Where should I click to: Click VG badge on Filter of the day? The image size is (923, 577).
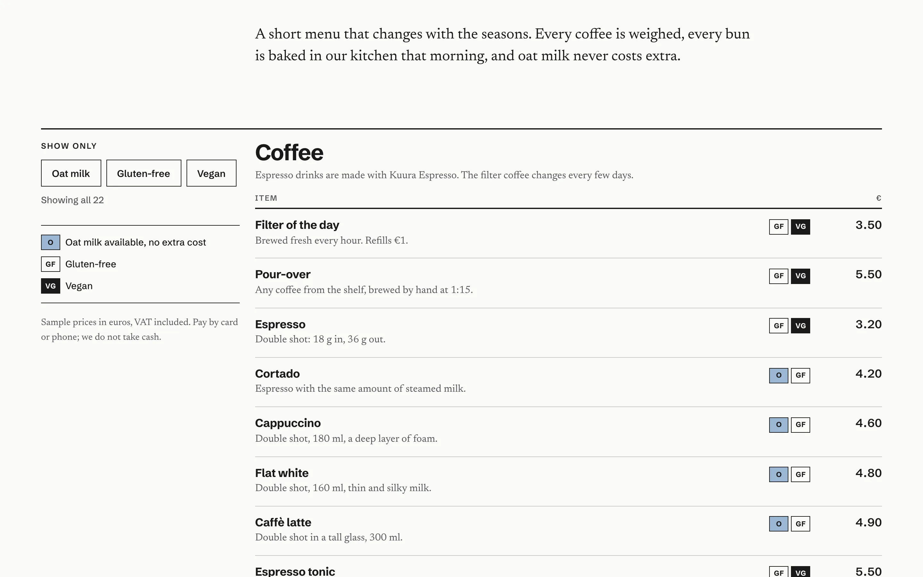point(801,227)
